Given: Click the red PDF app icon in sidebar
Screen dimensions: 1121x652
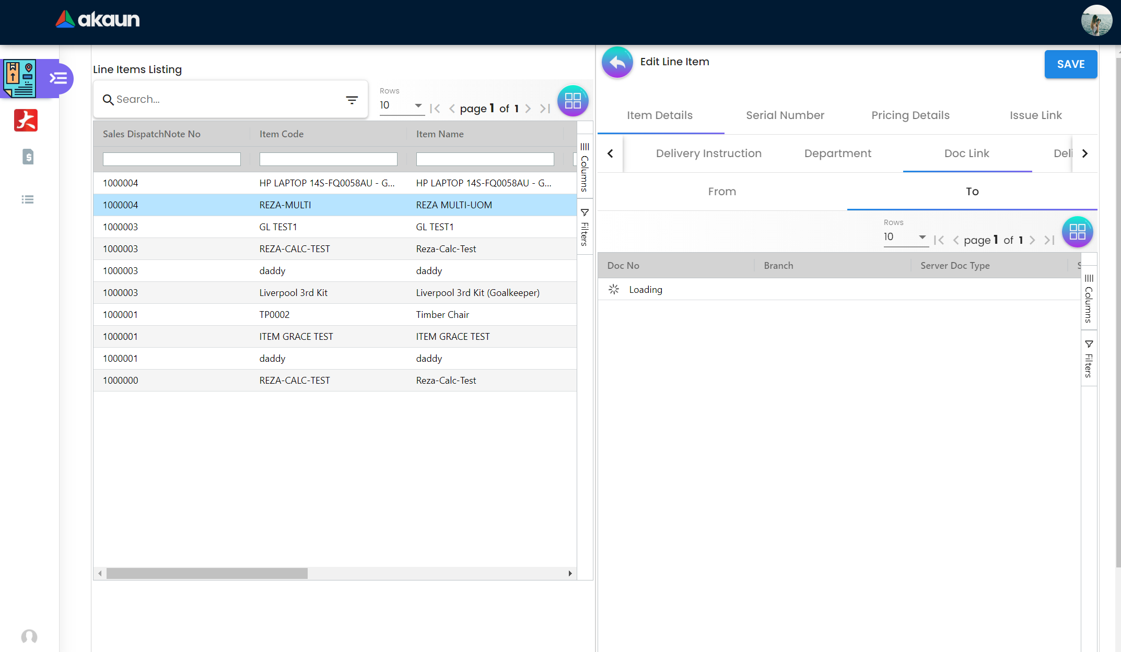Looking at the screenshot, I should coord(26,120).
